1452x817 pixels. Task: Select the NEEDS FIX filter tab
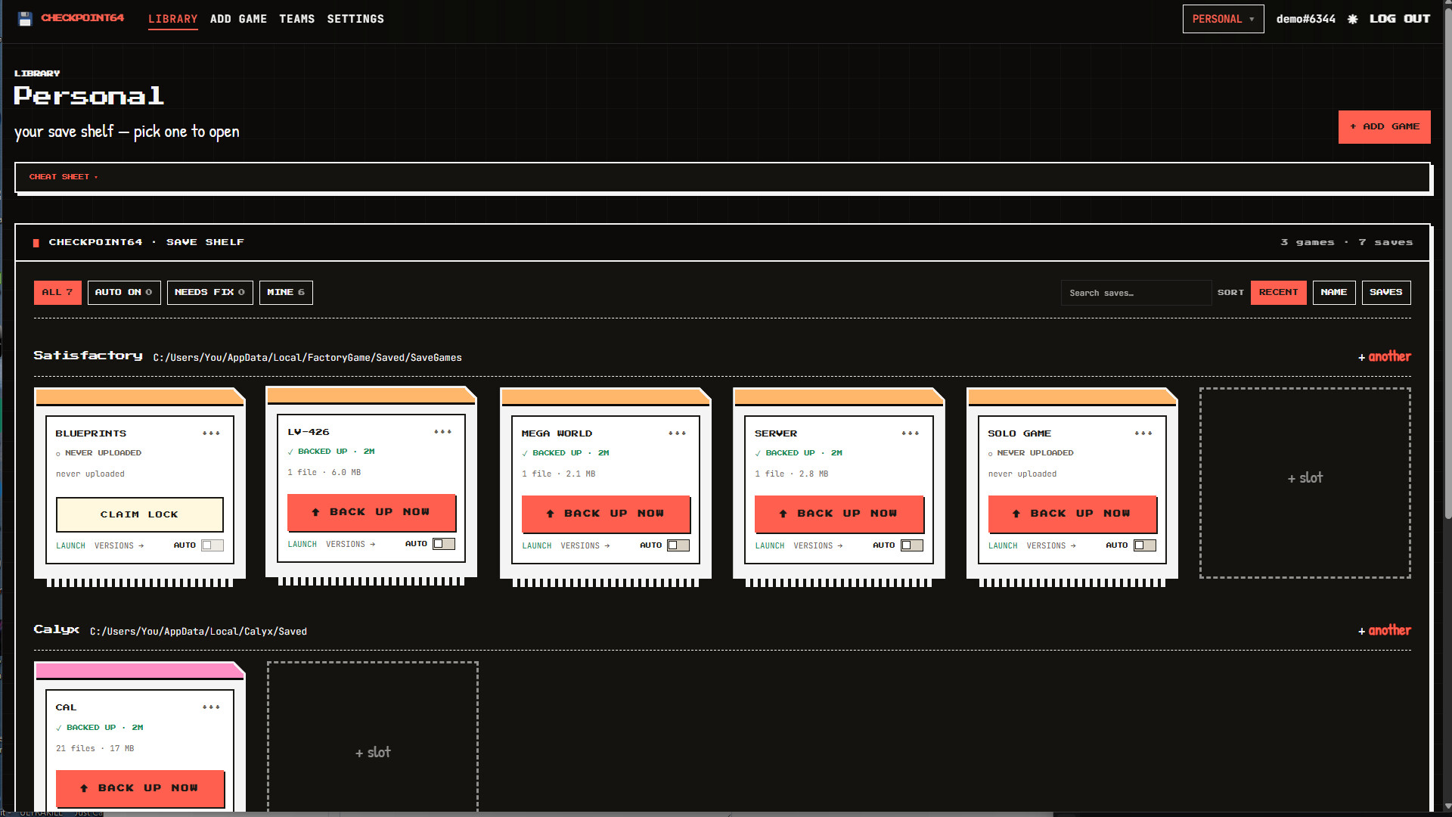click(209, 293)
